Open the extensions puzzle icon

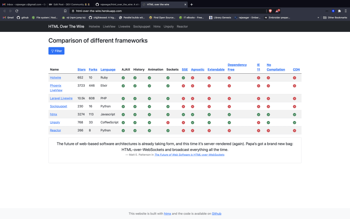click(x=339, y=11)
